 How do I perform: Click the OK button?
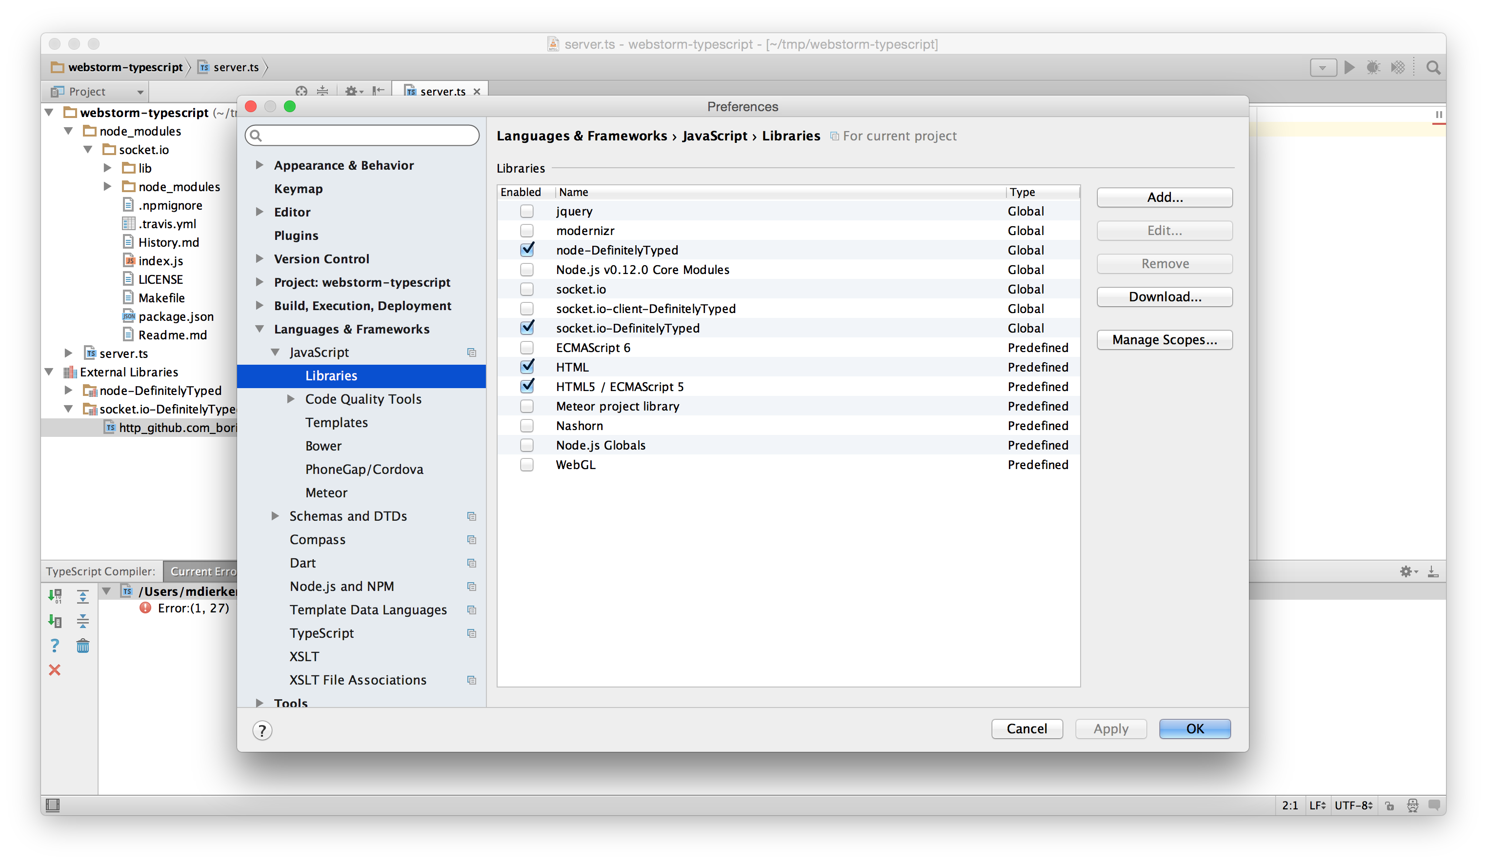1194,728
